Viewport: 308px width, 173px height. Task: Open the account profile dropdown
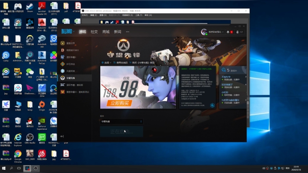coord(212,32)
